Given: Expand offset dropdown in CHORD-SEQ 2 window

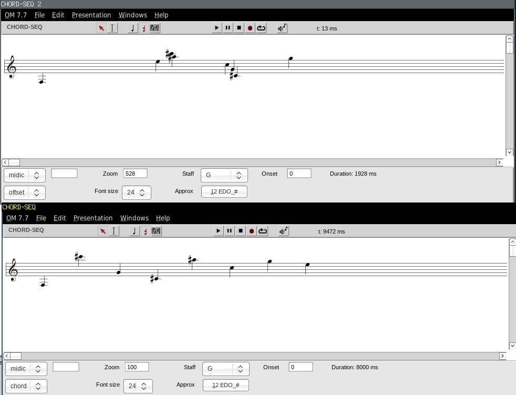Looking at the screenshot, I should click(25, 193).
